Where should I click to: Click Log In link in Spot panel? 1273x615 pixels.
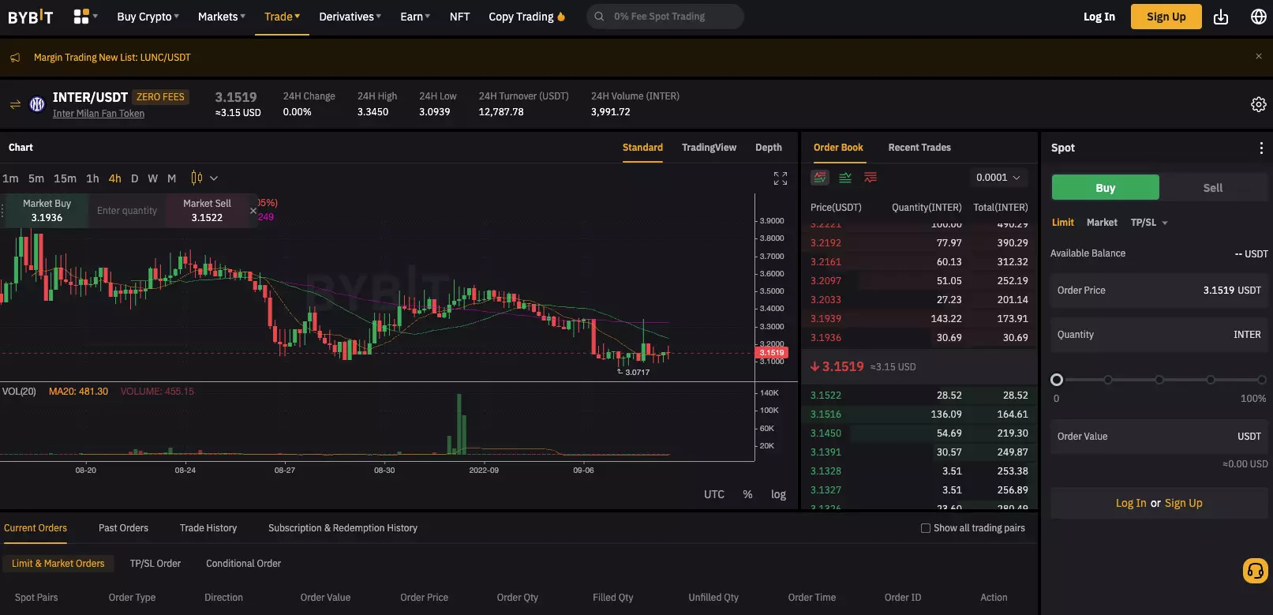click(1130, 503)
